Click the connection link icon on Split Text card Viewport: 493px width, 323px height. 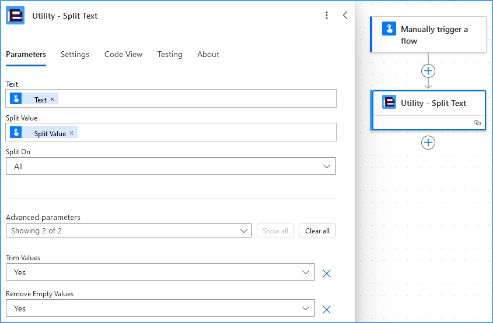(477, 123)
